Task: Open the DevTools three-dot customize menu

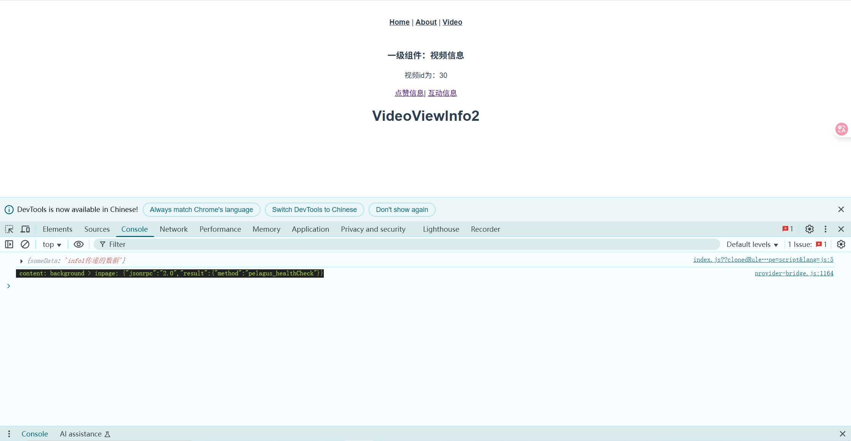Action: [825, 229]
